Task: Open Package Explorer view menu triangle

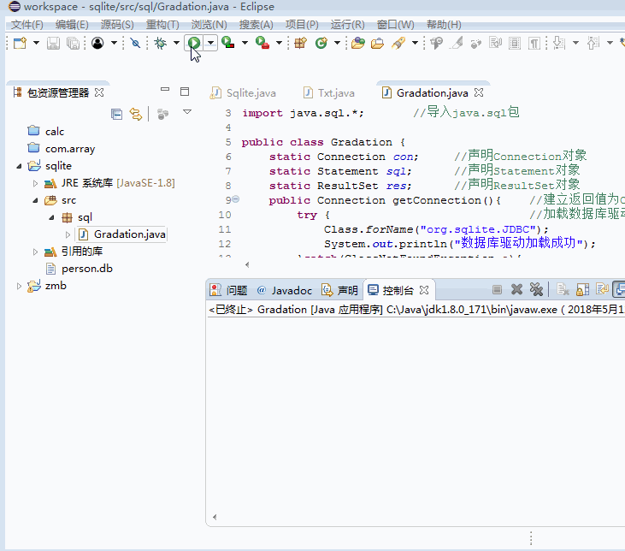Action: (x=187, y=112)
